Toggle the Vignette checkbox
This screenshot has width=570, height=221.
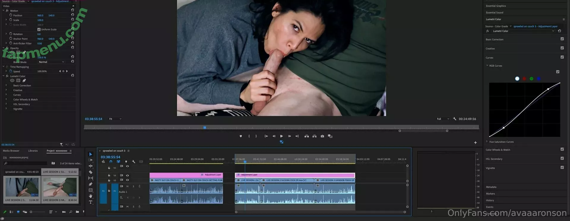tap(562, 168)
